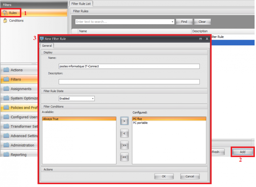Click the Add button

coord(243,152)
